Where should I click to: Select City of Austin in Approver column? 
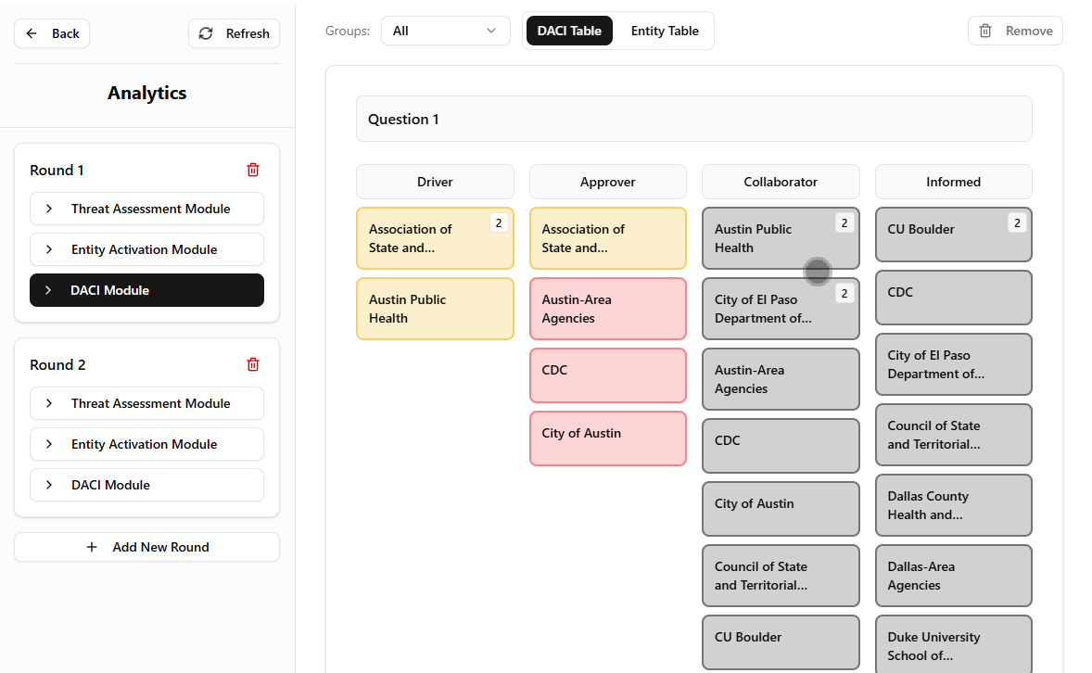click(x=607, y=438)
